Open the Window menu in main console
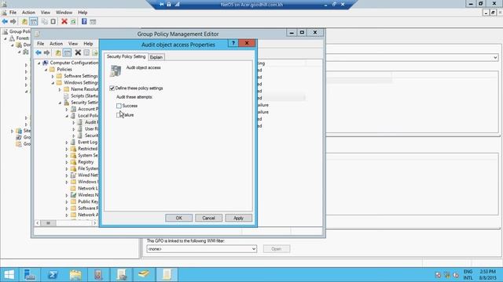The height and width of the screenshot is (282, 503). click(64, 13)
